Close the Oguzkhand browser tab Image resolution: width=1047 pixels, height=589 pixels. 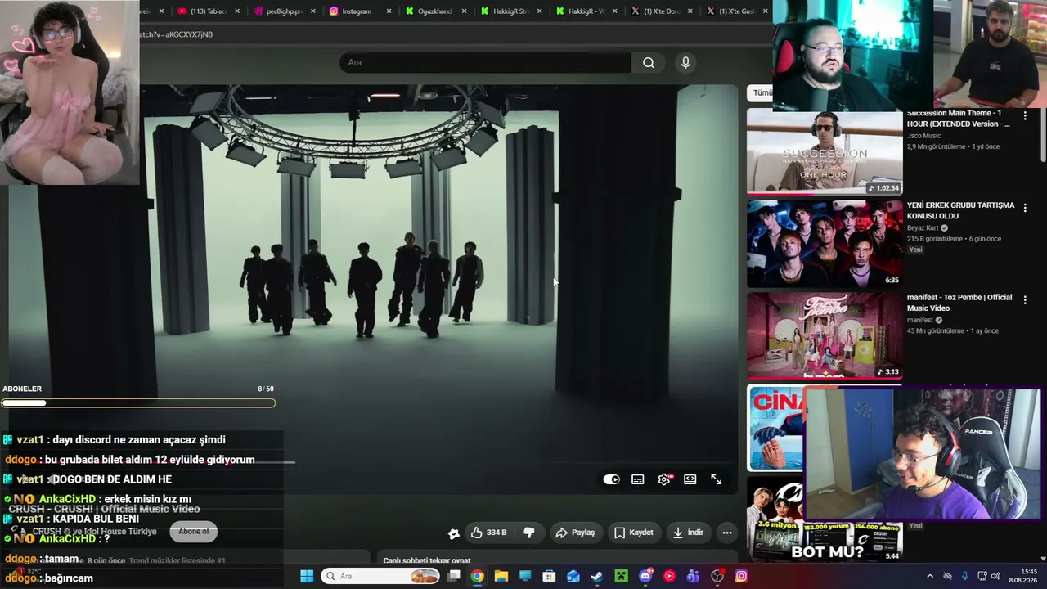[464, 11]
